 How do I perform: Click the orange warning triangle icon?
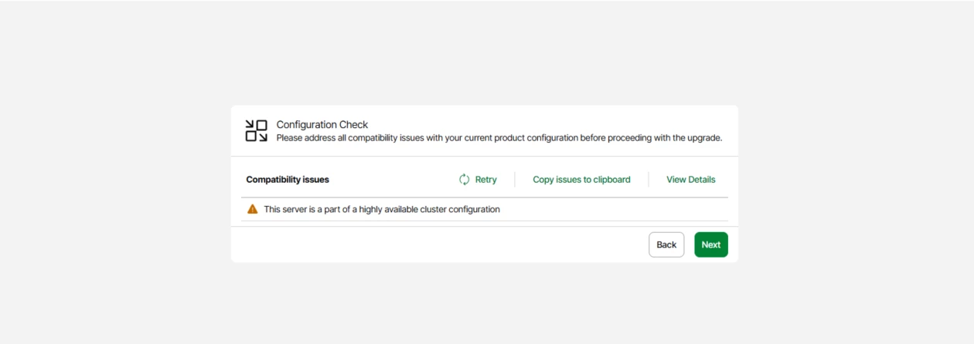tap(253, 209)
